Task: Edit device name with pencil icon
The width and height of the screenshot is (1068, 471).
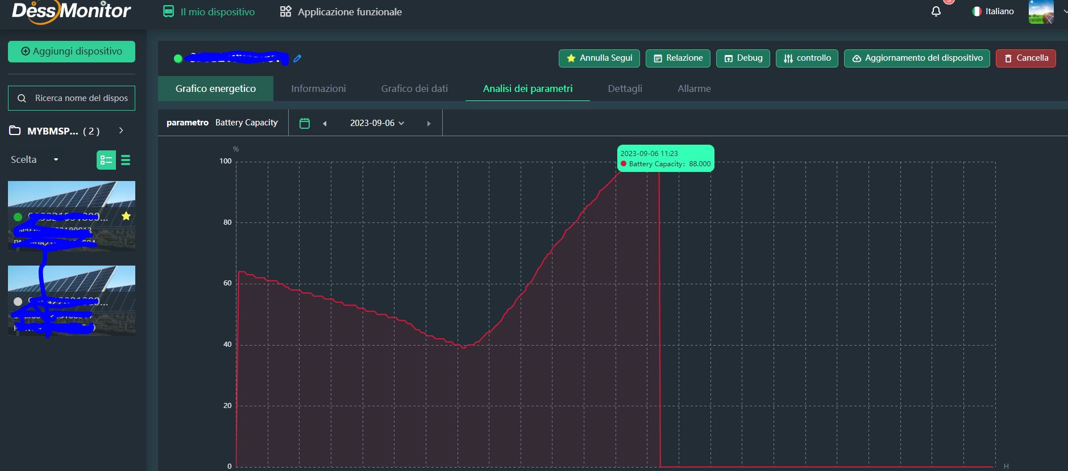Action: pyautogui.click(x=297, y=58)
